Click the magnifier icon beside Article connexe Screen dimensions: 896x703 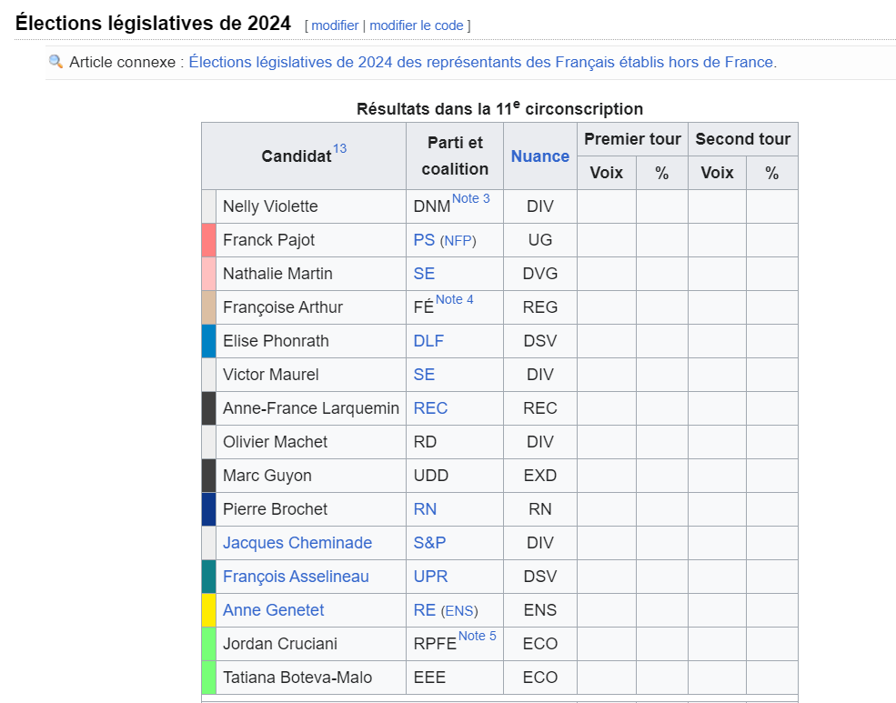[56, 62]
